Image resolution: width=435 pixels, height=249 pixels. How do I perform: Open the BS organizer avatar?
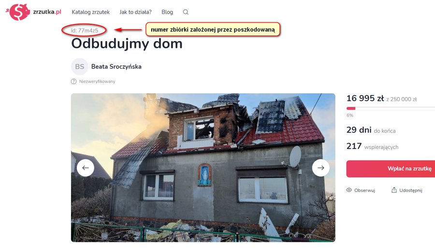coord(80,67)
